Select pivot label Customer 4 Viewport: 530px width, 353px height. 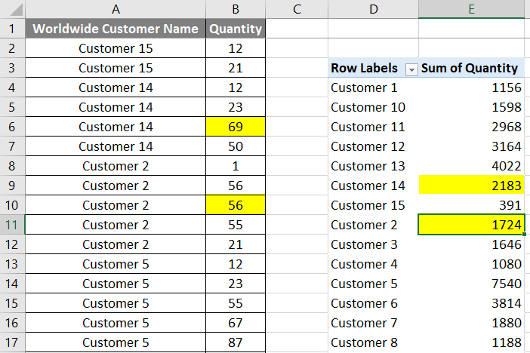373,264
